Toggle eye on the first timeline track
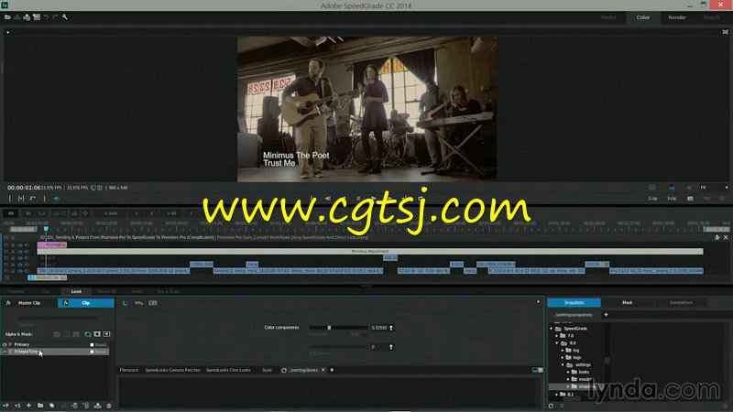This screenshot has height=412, width=733. (x=20, y=244)
